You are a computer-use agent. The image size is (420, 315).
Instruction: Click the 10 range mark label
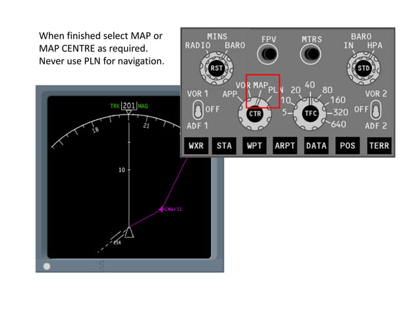coord(122,170)
